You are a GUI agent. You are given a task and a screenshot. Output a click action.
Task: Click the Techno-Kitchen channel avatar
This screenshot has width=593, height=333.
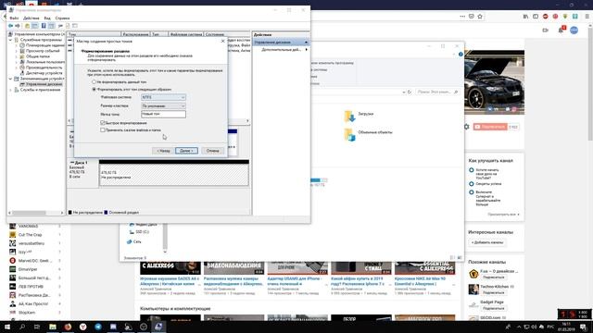tap(473, 290)
